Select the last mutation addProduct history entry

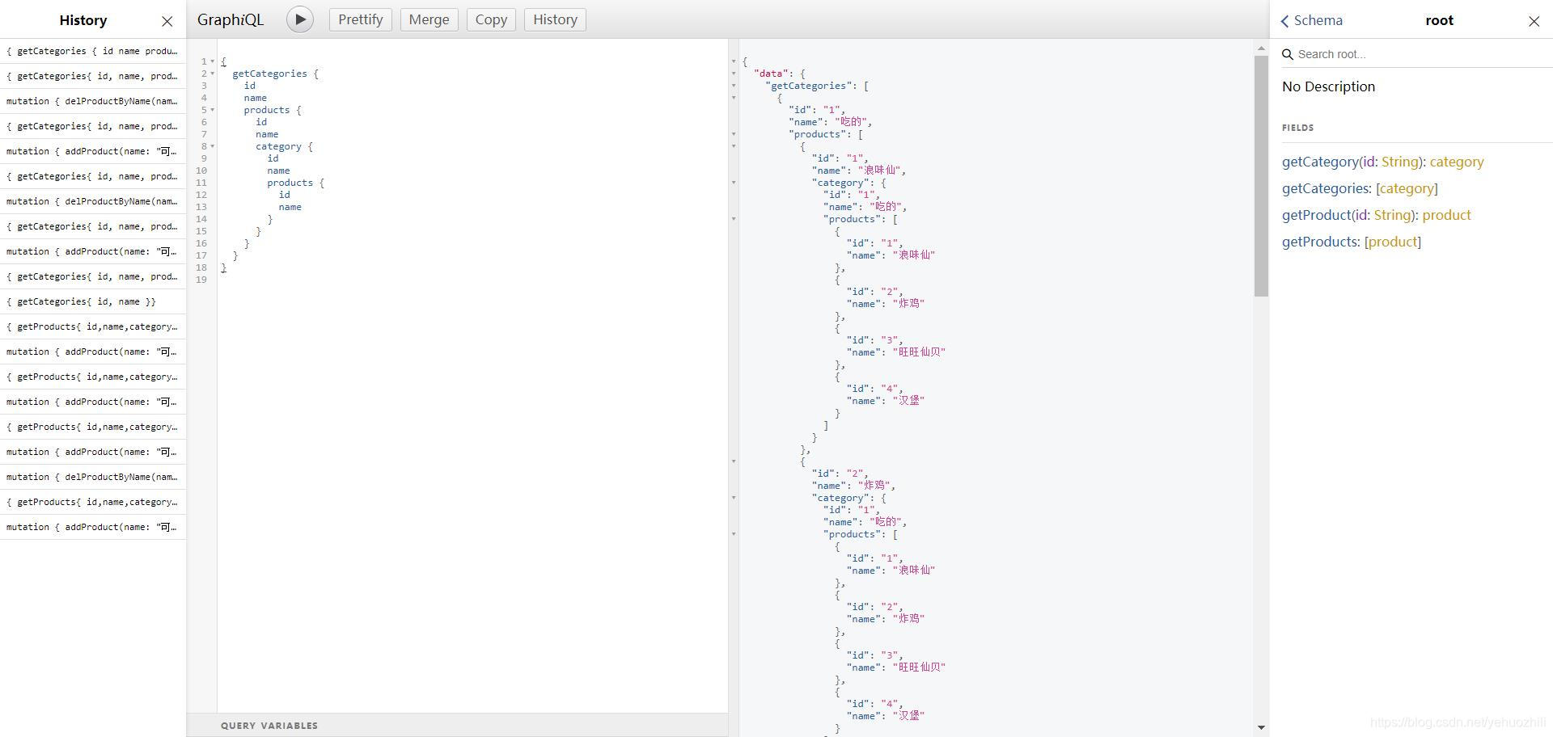coord(93,527)
